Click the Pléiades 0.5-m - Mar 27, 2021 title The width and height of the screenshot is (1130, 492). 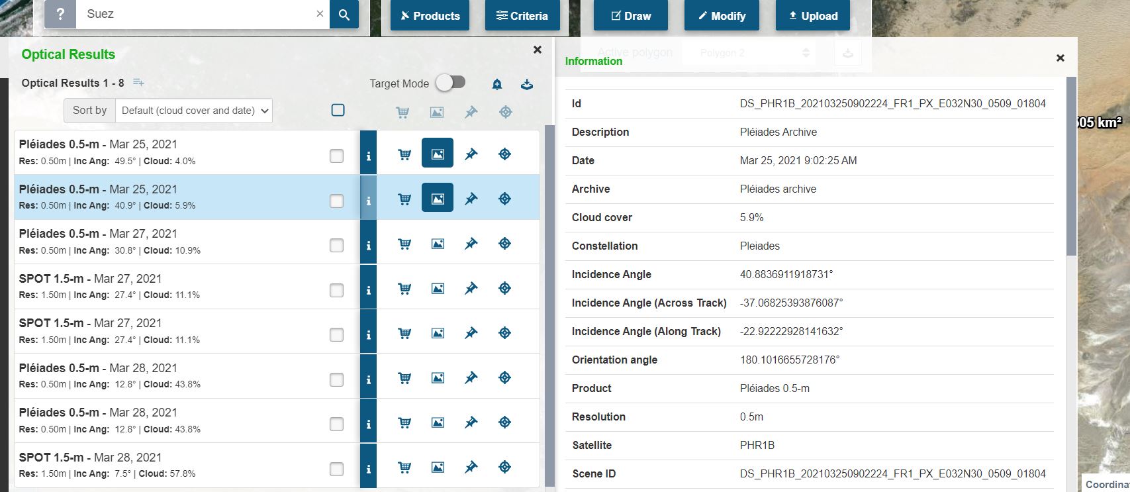pyautogui.click(x=98, y=234)
